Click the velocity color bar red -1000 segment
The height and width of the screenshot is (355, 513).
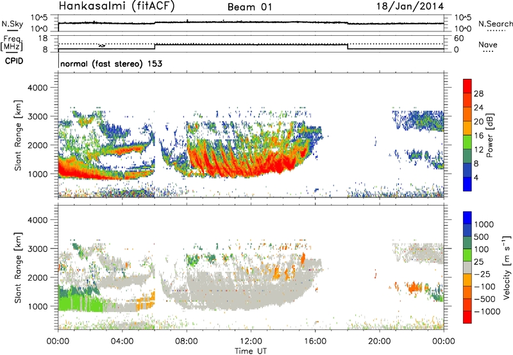tap(467, 317)
